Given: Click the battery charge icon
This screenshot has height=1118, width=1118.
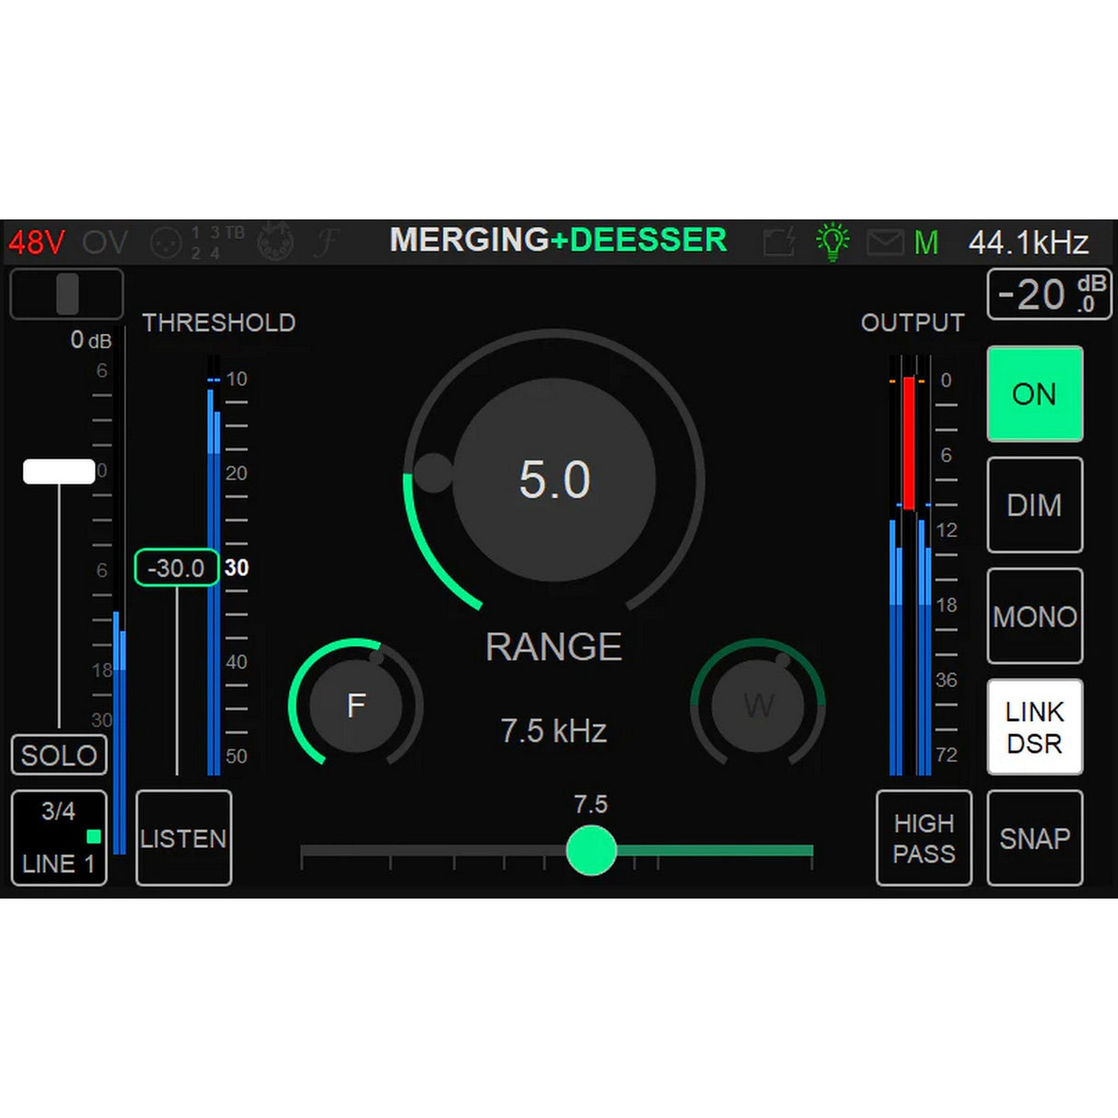Looking at the screenshot, I should [x=778, y=242].
